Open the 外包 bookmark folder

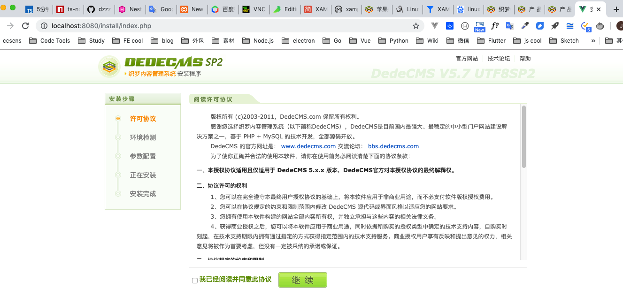point(192,40)
